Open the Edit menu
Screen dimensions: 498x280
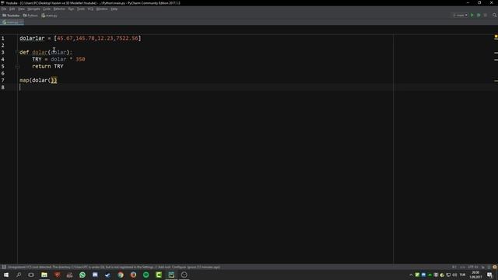12,9
